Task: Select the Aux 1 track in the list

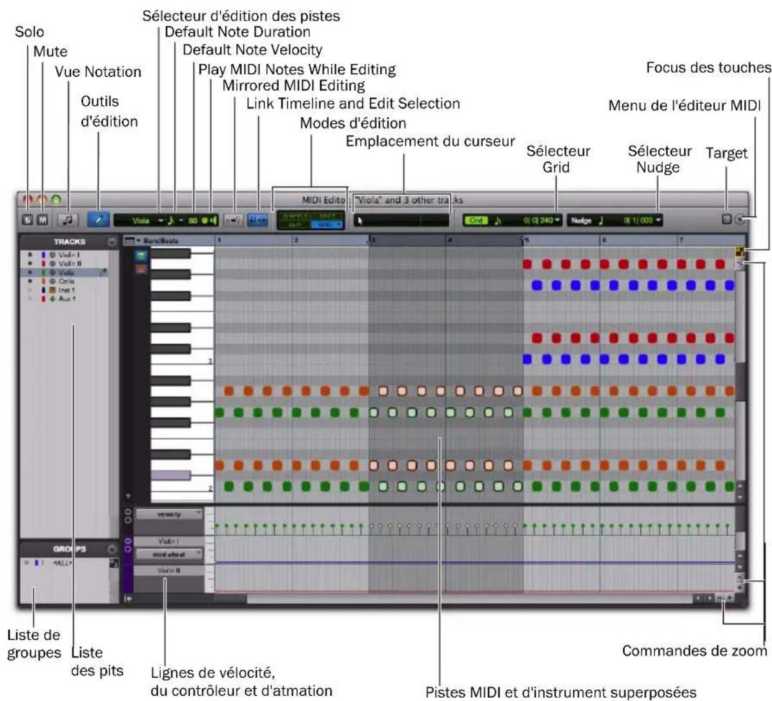Action: 67,299
